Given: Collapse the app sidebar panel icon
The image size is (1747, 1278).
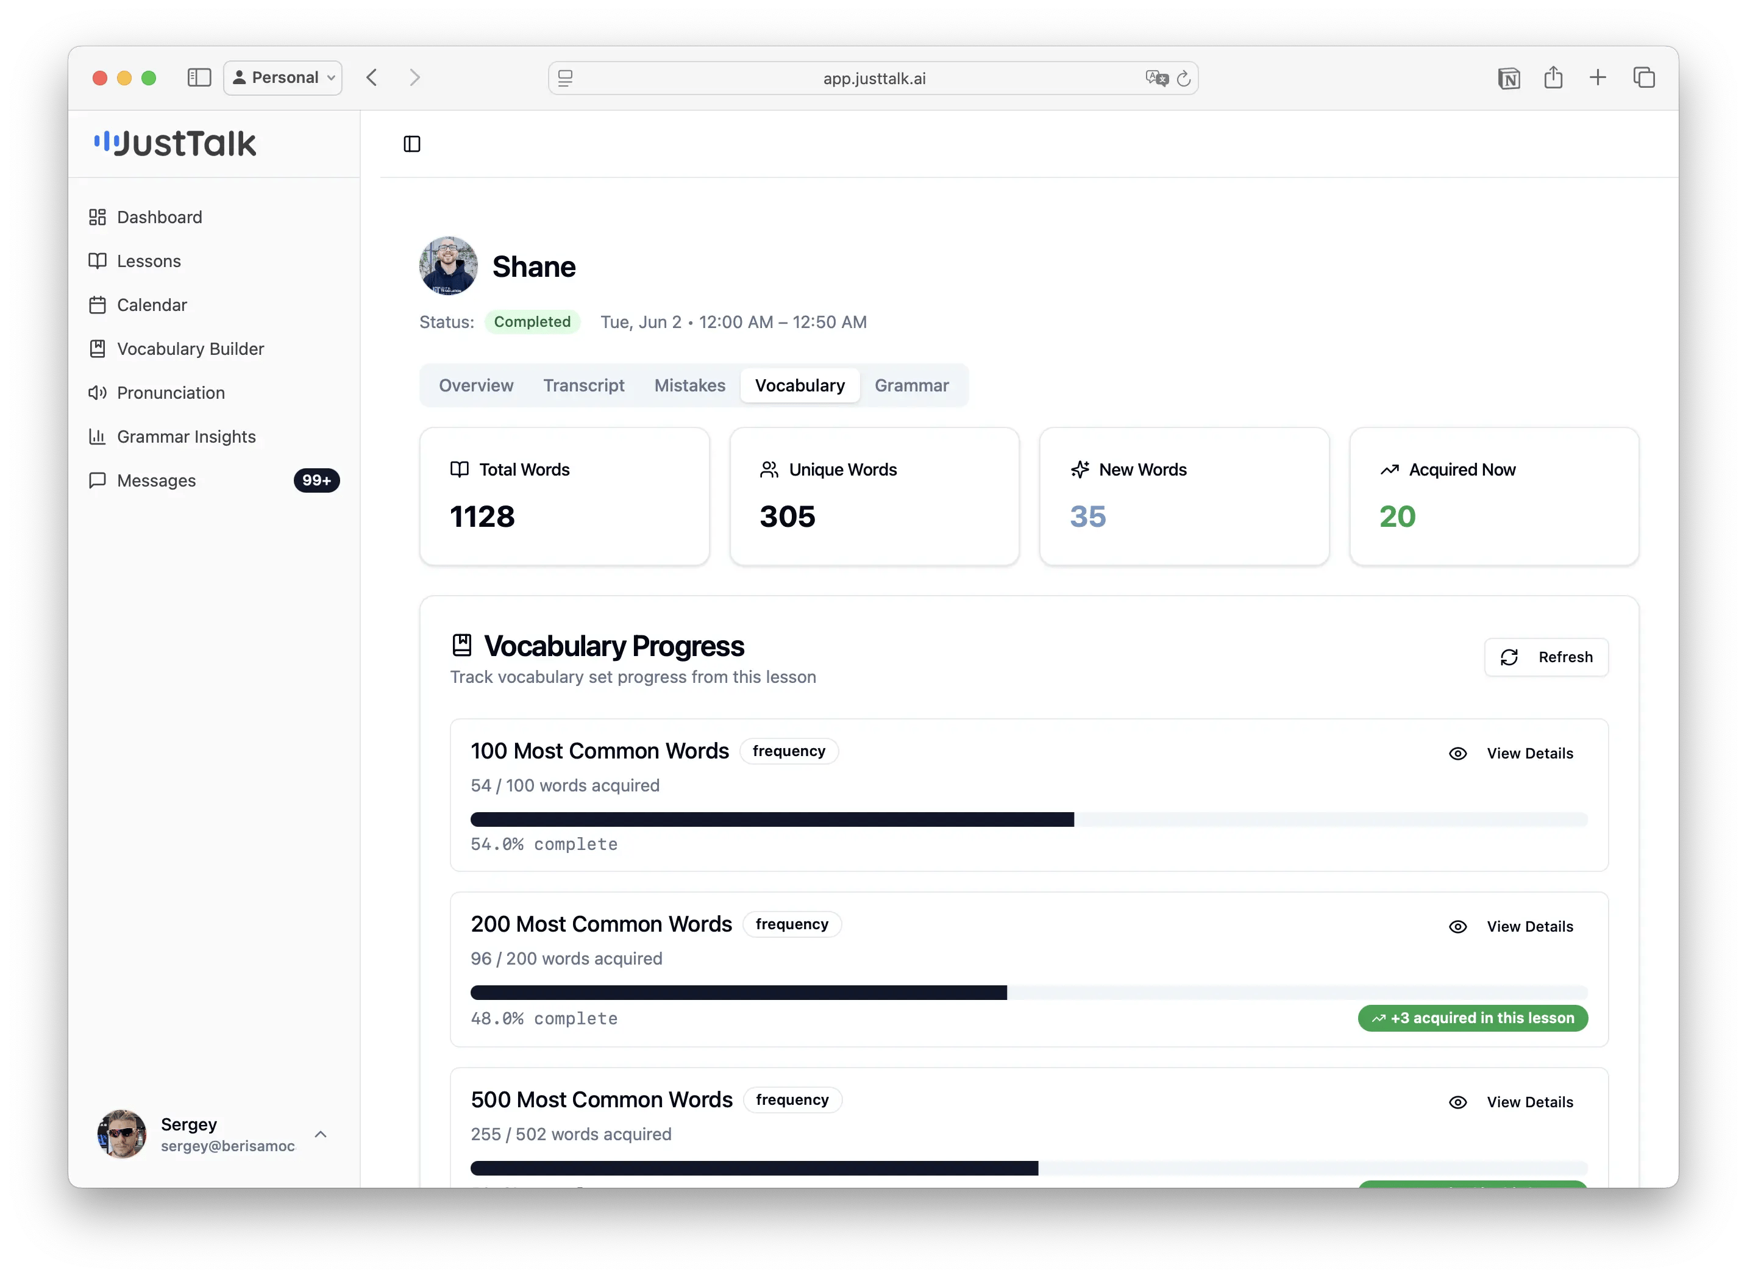Looking at the screenshot, I should pos(412,144).
